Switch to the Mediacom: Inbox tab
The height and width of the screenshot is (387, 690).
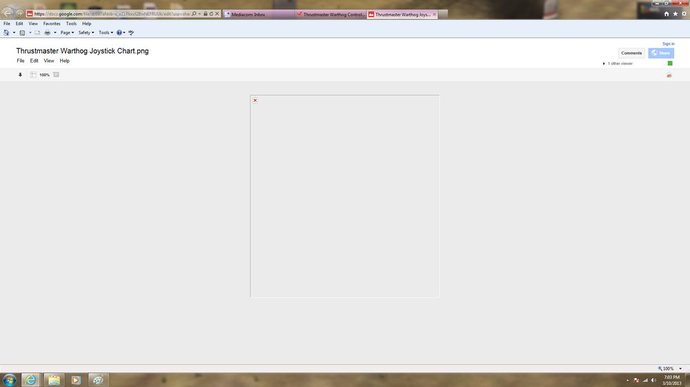tap(258, 14)
